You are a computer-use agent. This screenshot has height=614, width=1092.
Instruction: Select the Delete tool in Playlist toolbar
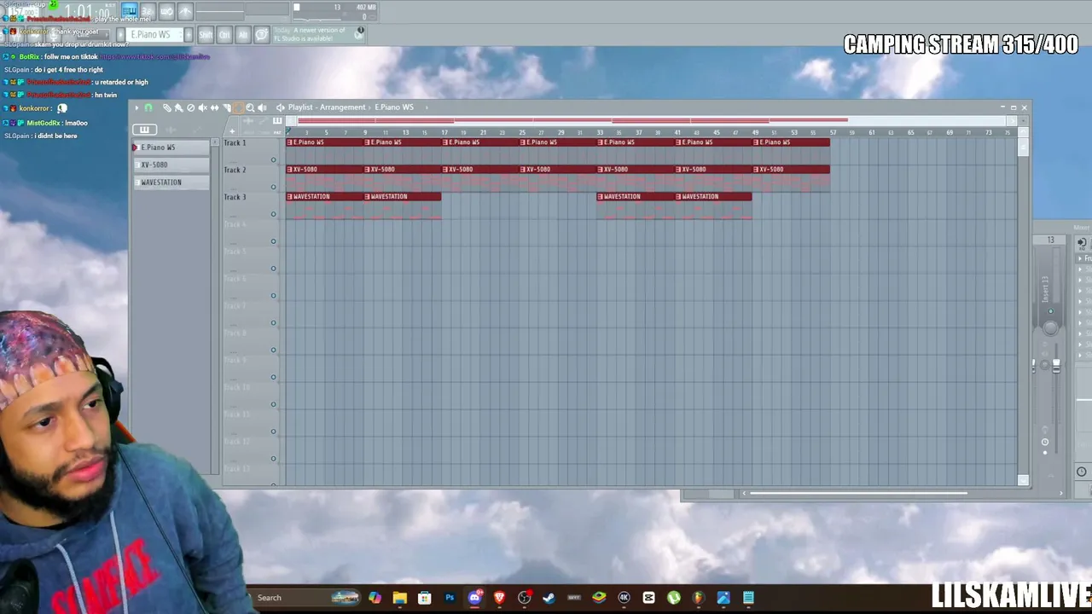(190, 107)
